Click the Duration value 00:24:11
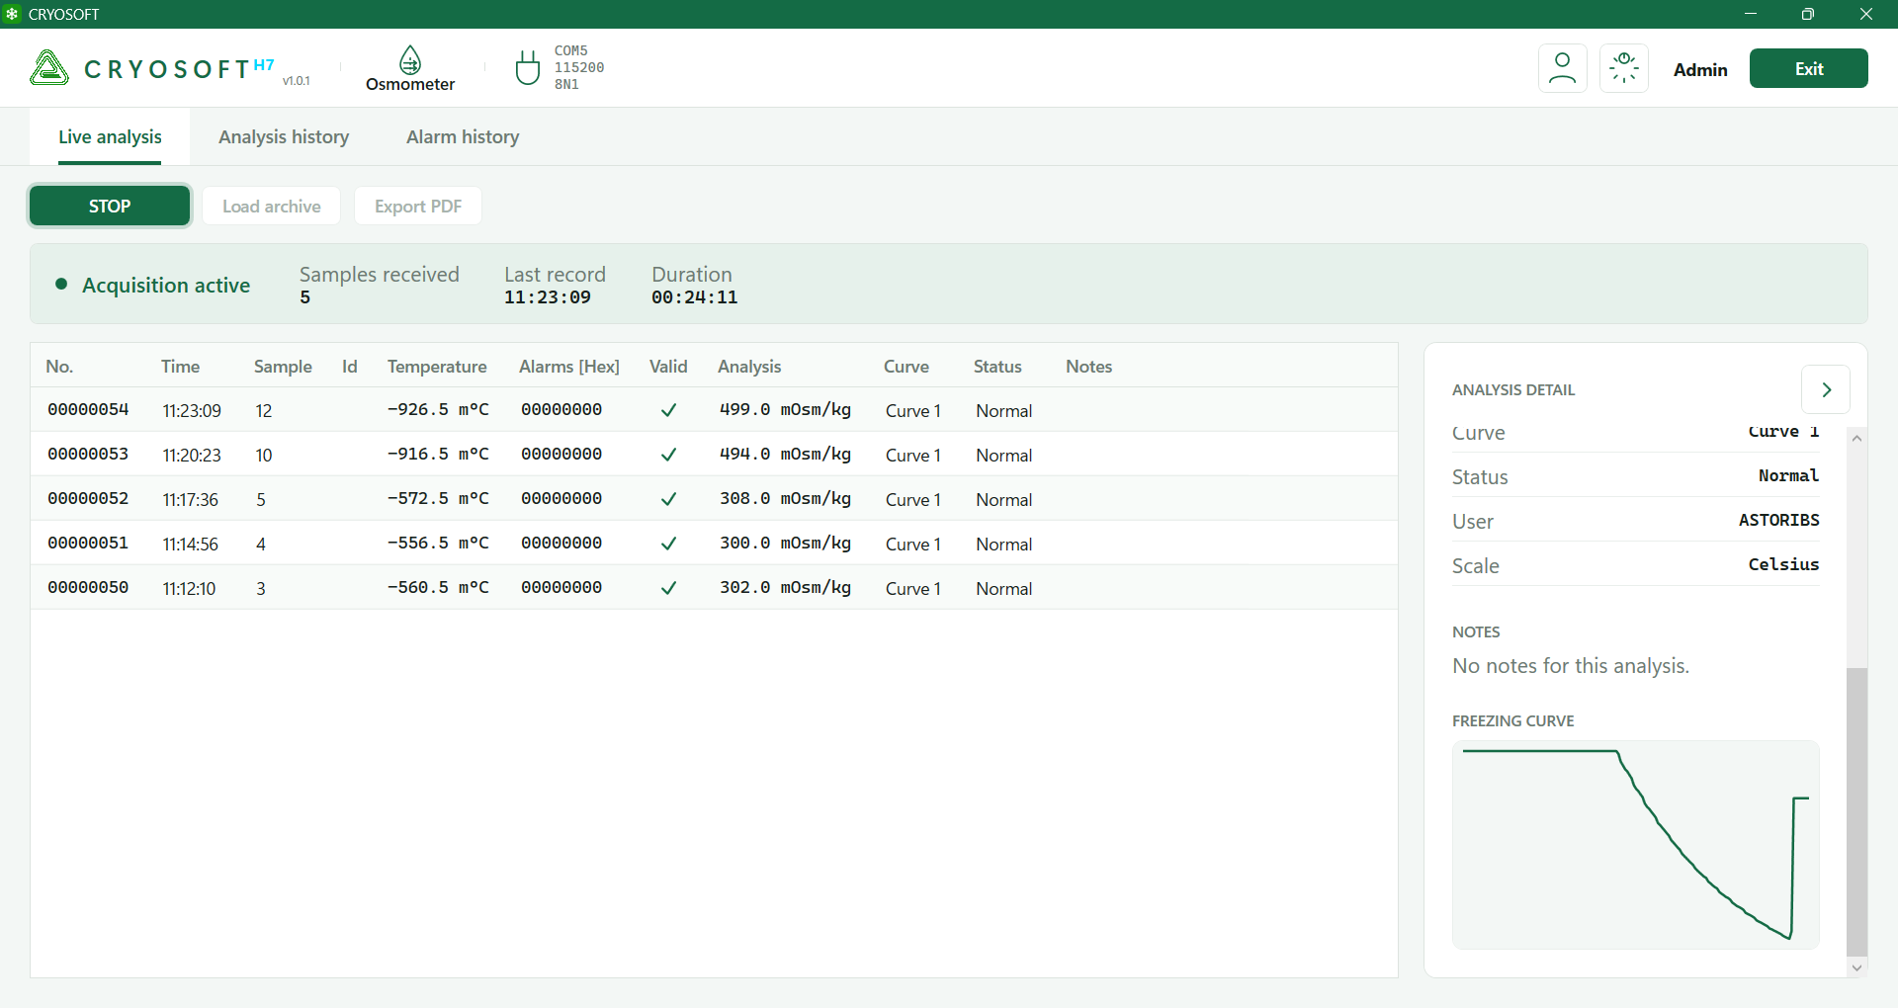The height and width of the screenshot is (1008, 1898). tap(694, 297)
